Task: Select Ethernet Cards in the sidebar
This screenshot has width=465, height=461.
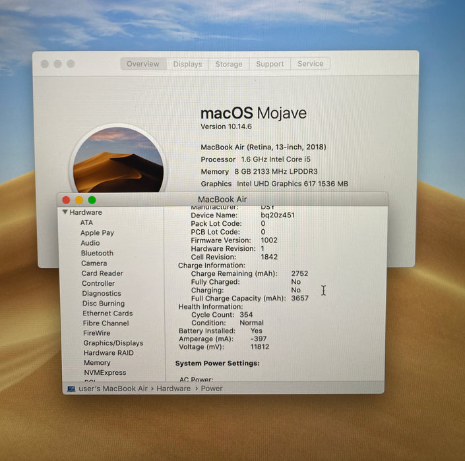Action: click(108, 313)
